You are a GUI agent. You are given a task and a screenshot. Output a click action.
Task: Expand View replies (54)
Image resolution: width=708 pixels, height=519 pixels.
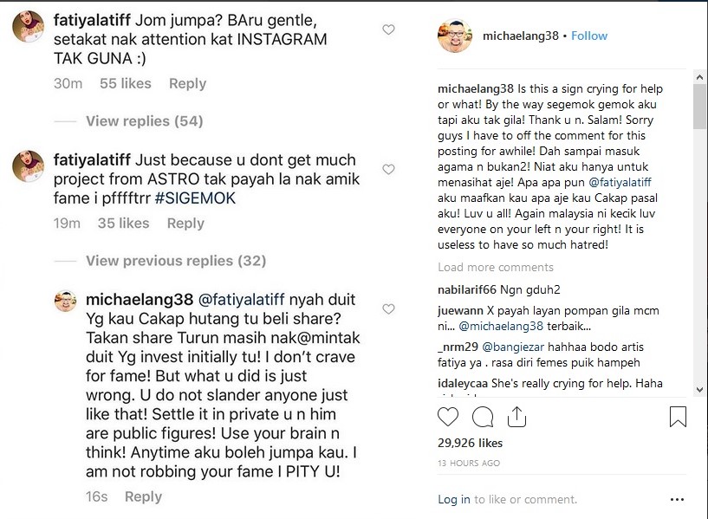(x=144, y=121)
